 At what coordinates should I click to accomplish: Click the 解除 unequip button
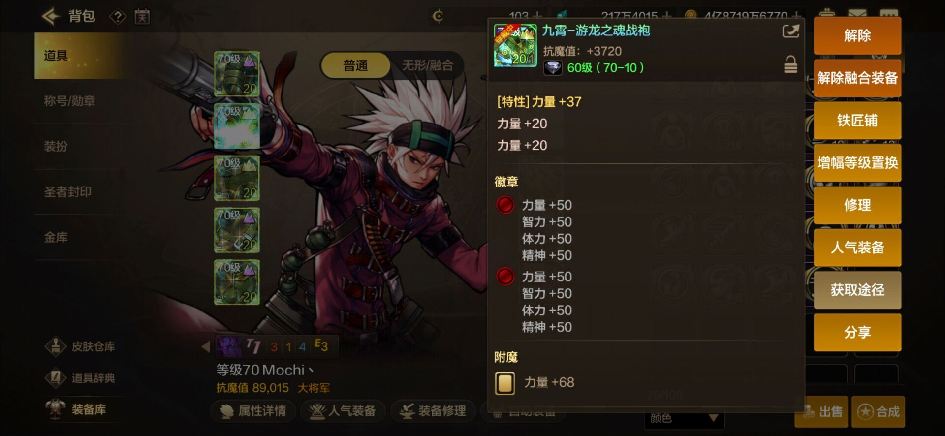click(857, 35)
